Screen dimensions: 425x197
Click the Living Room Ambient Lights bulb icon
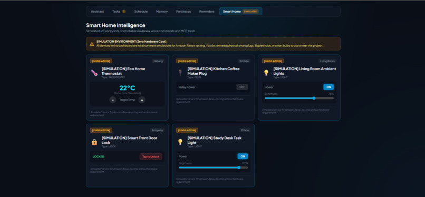pos(266,73)
